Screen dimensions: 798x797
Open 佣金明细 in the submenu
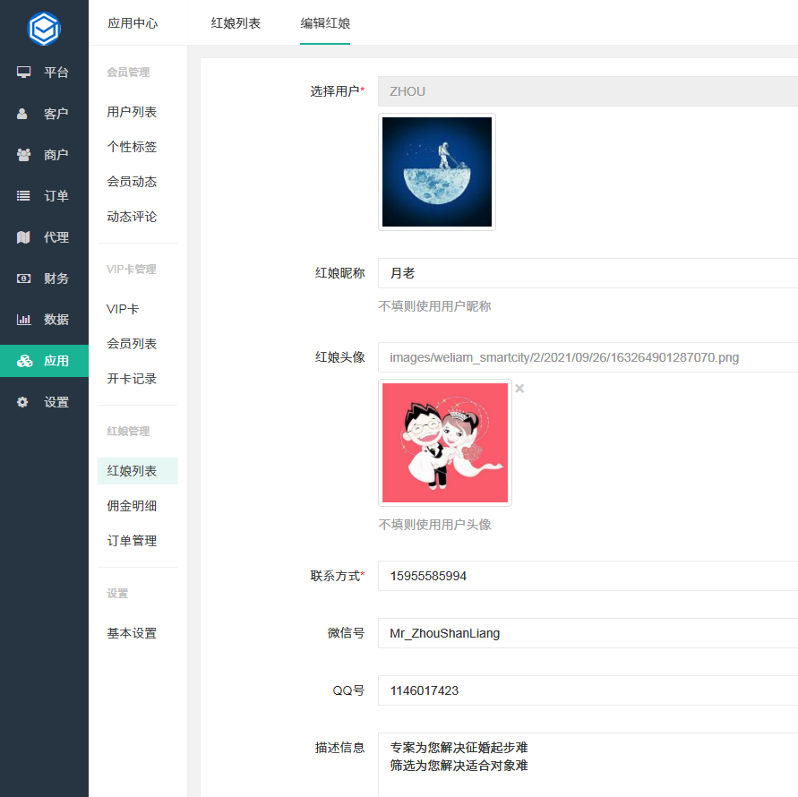coord(132,506)
